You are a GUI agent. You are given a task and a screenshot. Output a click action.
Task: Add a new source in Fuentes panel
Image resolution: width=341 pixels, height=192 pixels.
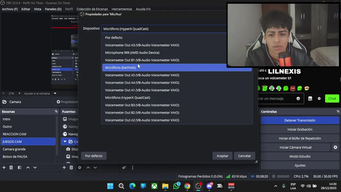[64, 167]
